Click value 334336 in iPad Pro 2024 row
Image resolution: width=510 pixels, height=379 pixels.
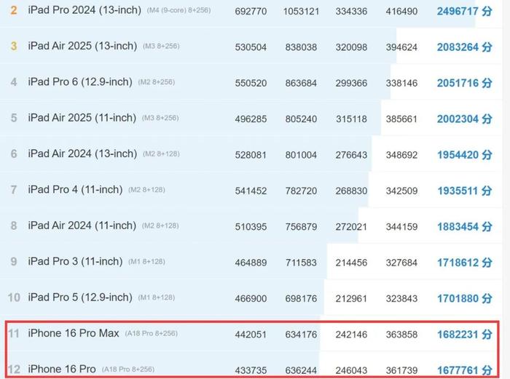[351, 12]
